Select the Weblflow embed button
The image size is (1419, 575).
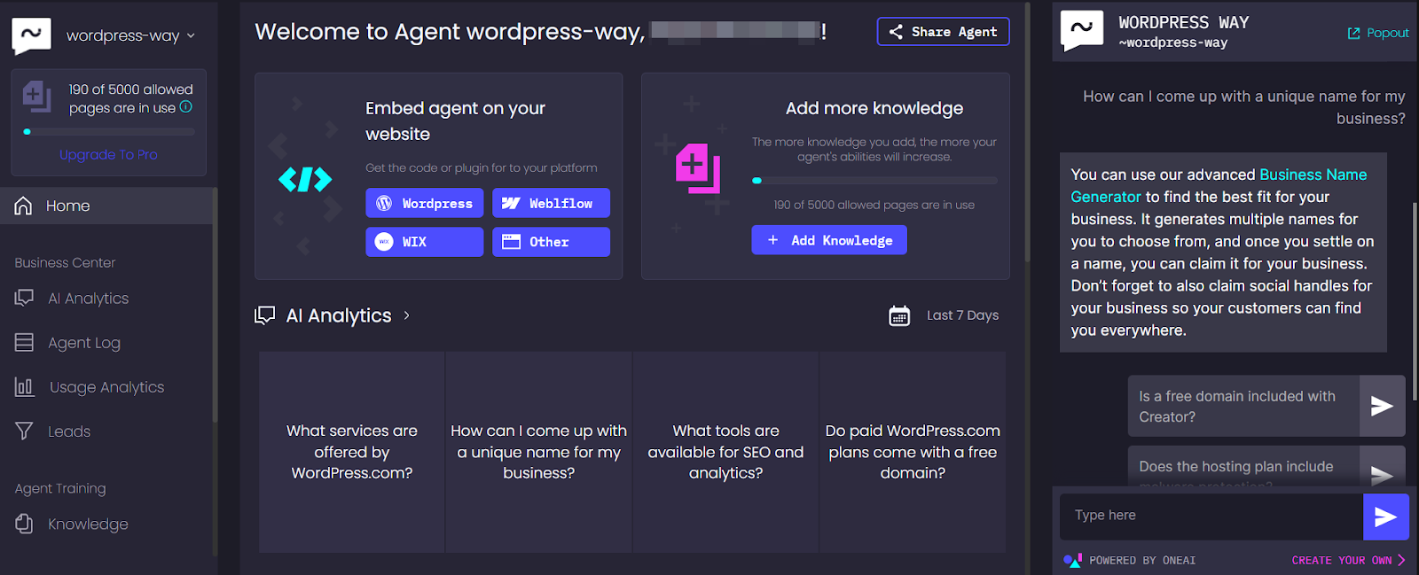coord(551,203)
